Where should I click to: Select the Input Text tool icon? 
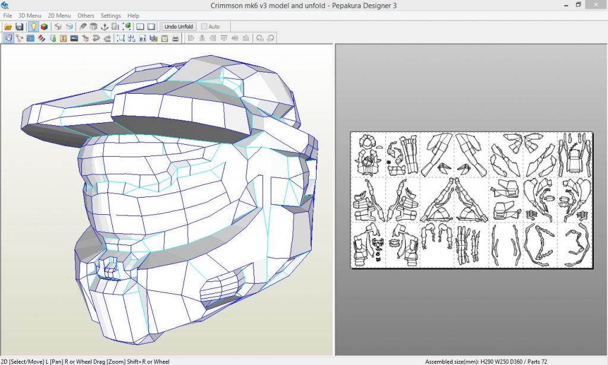point(63,39)
